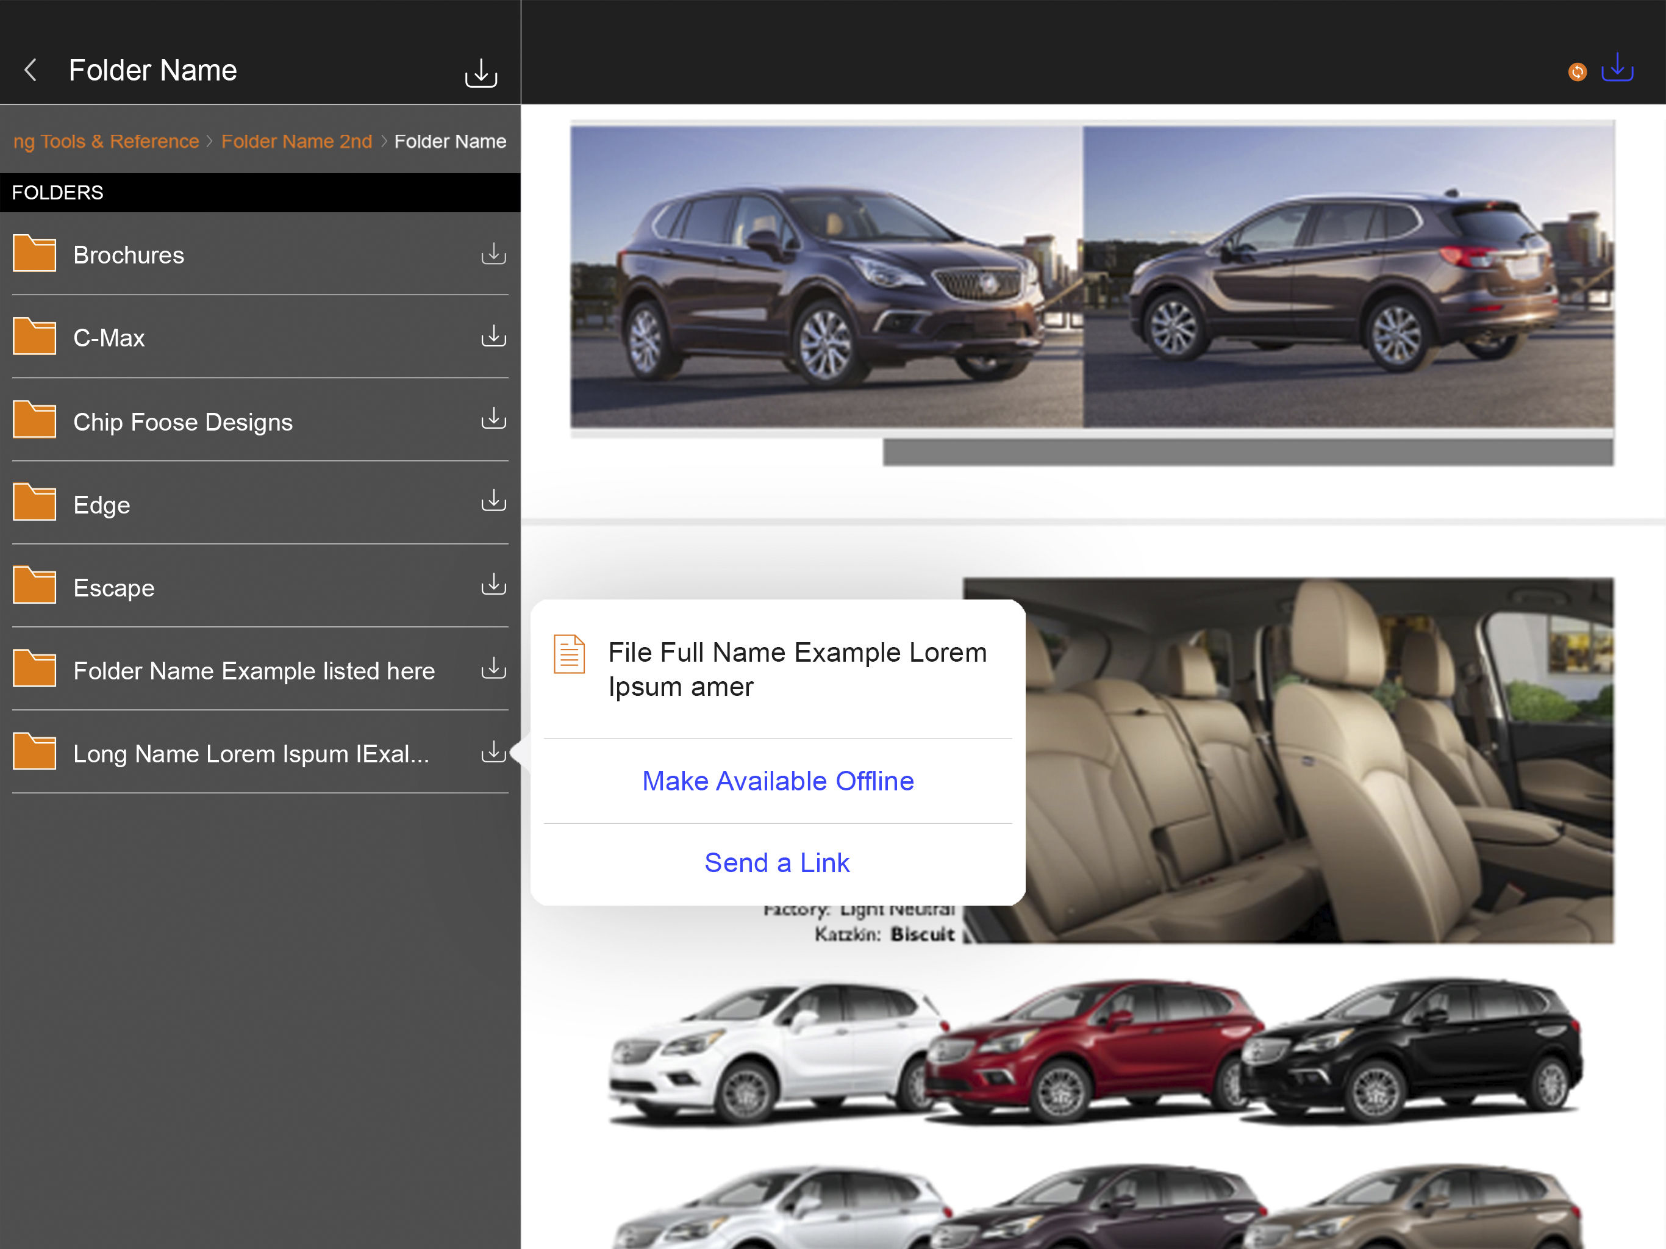1666x1249 pixels.
Task: Download the Chip Foose Designs folder
Action: [493, 419]
